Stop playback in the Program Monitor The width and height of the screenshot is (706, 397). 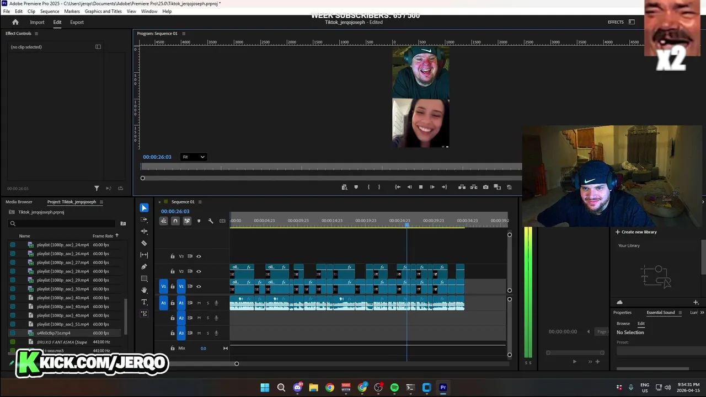pos(420,187)
